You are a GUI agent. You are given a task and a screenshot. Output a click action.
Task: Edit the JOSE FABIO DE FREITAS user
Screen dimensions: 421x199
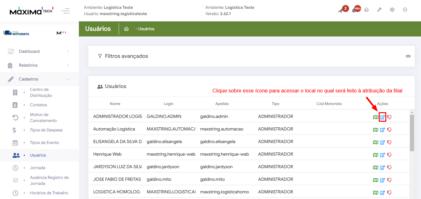coord(382,180)
